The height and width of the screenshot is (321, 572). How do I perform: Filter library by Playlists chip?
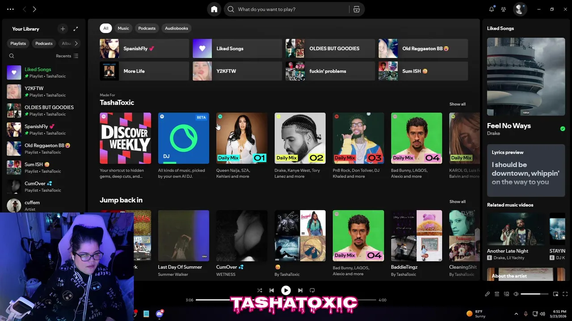pos(18,43)
